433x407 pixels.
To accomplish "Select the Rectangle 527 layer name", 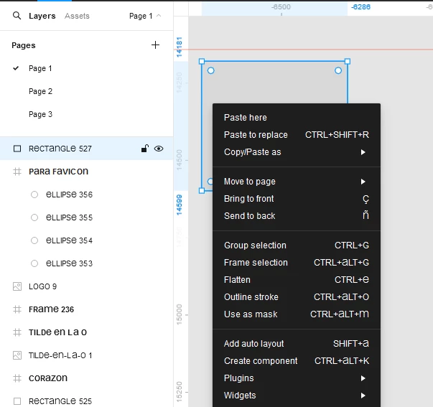I will click(60, 149).
